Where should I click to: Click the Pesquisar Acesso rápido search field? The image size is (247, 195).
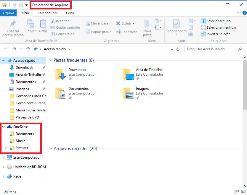coord(212,49)
